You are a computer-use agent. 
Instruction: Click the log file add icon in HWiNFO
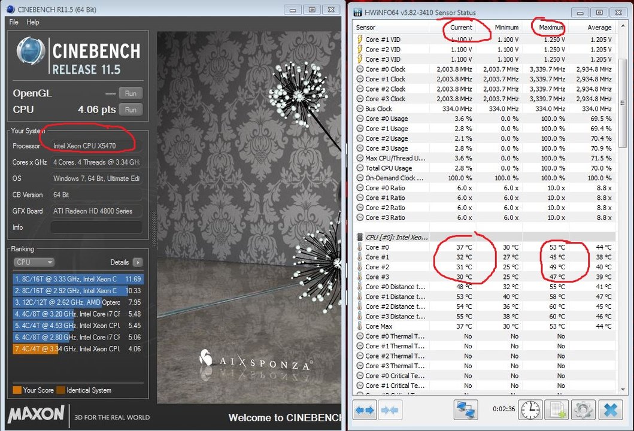coord(557,409)
